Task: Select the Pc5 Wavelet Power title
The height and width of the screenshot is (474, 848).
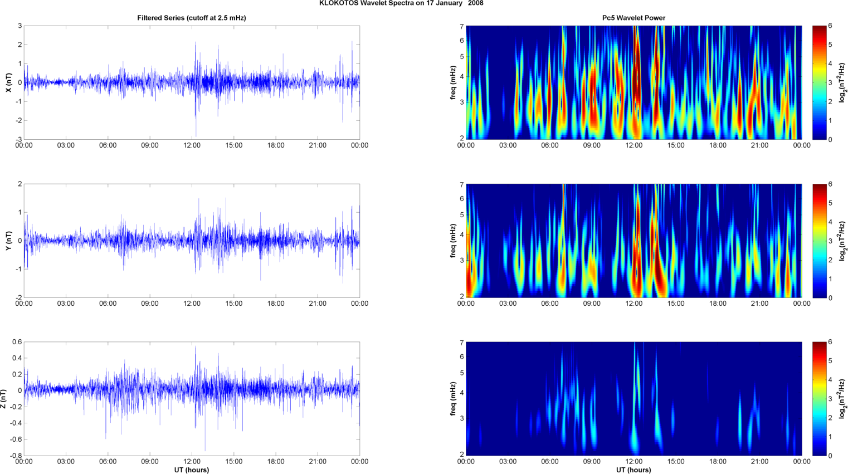Action: [x=633, y=18]
